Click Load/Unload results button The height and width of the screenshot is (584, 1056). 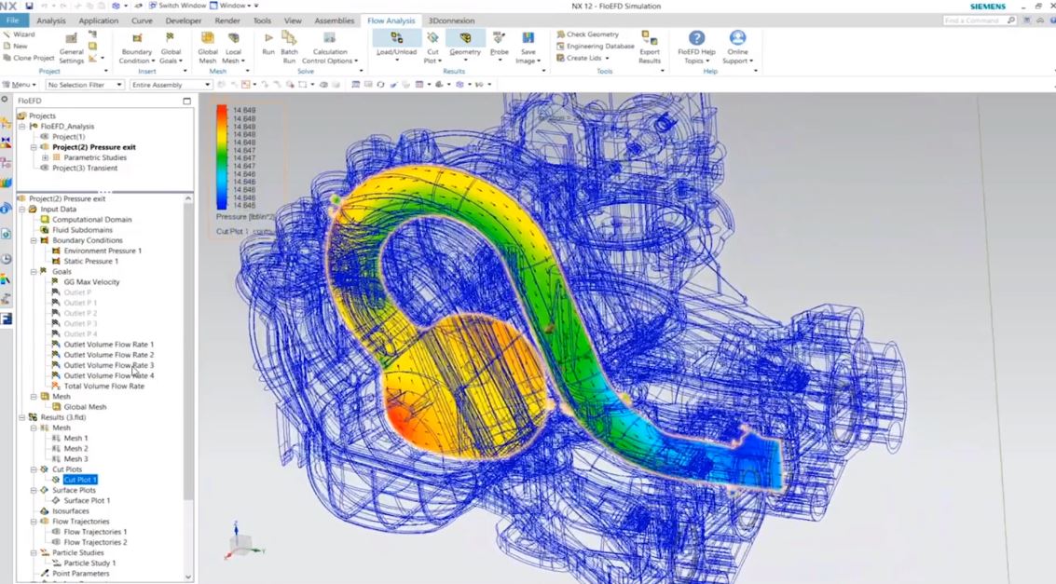pyautogui.click(x=396, y=46)
